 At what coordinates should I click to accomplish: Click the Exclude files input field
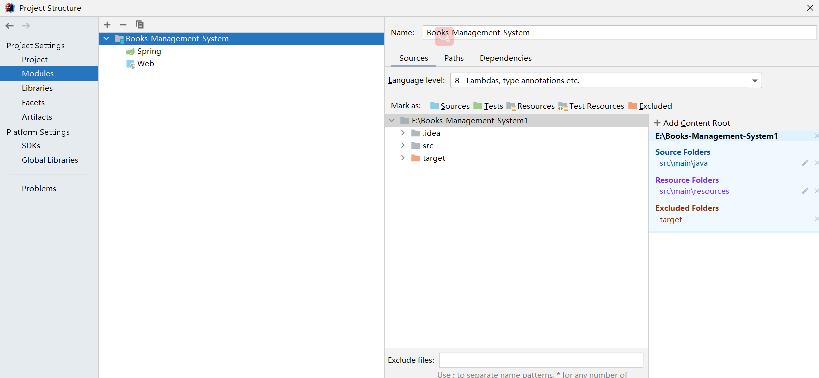541,360
